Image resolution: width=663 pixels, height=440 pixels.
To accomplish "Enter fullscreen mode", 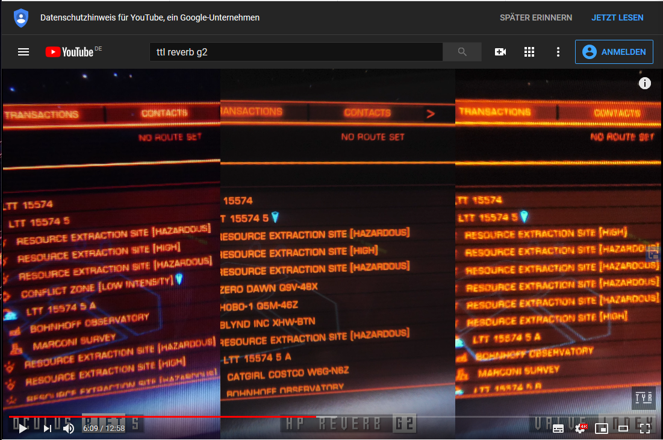I will [x=645, y=429].
